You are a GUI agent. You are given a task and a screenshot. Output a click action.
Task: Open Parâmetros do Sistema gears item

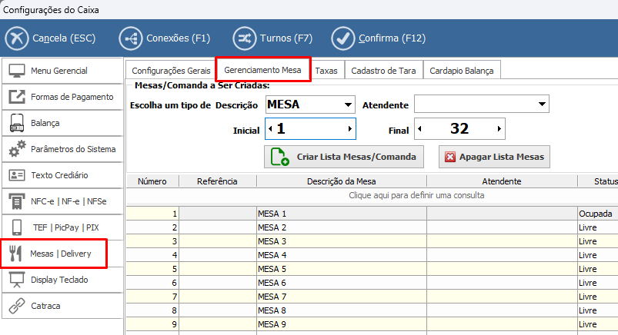click(62, 149)
